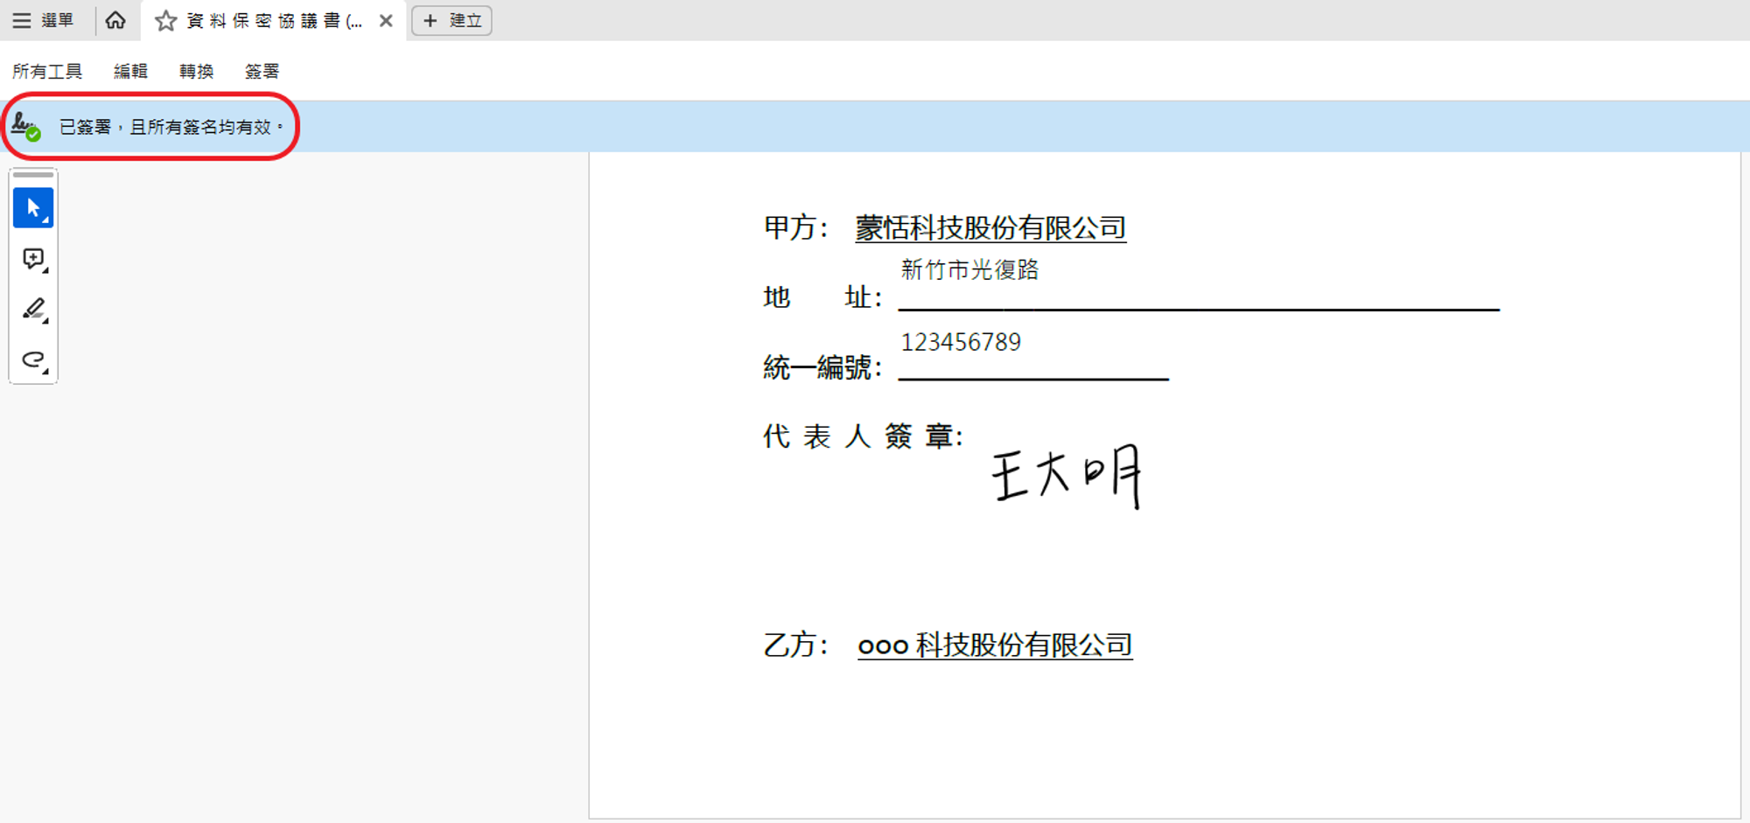Select the Draw freehand loop tool
This screenshot has height=823, width=1750.
click(33, 359)
